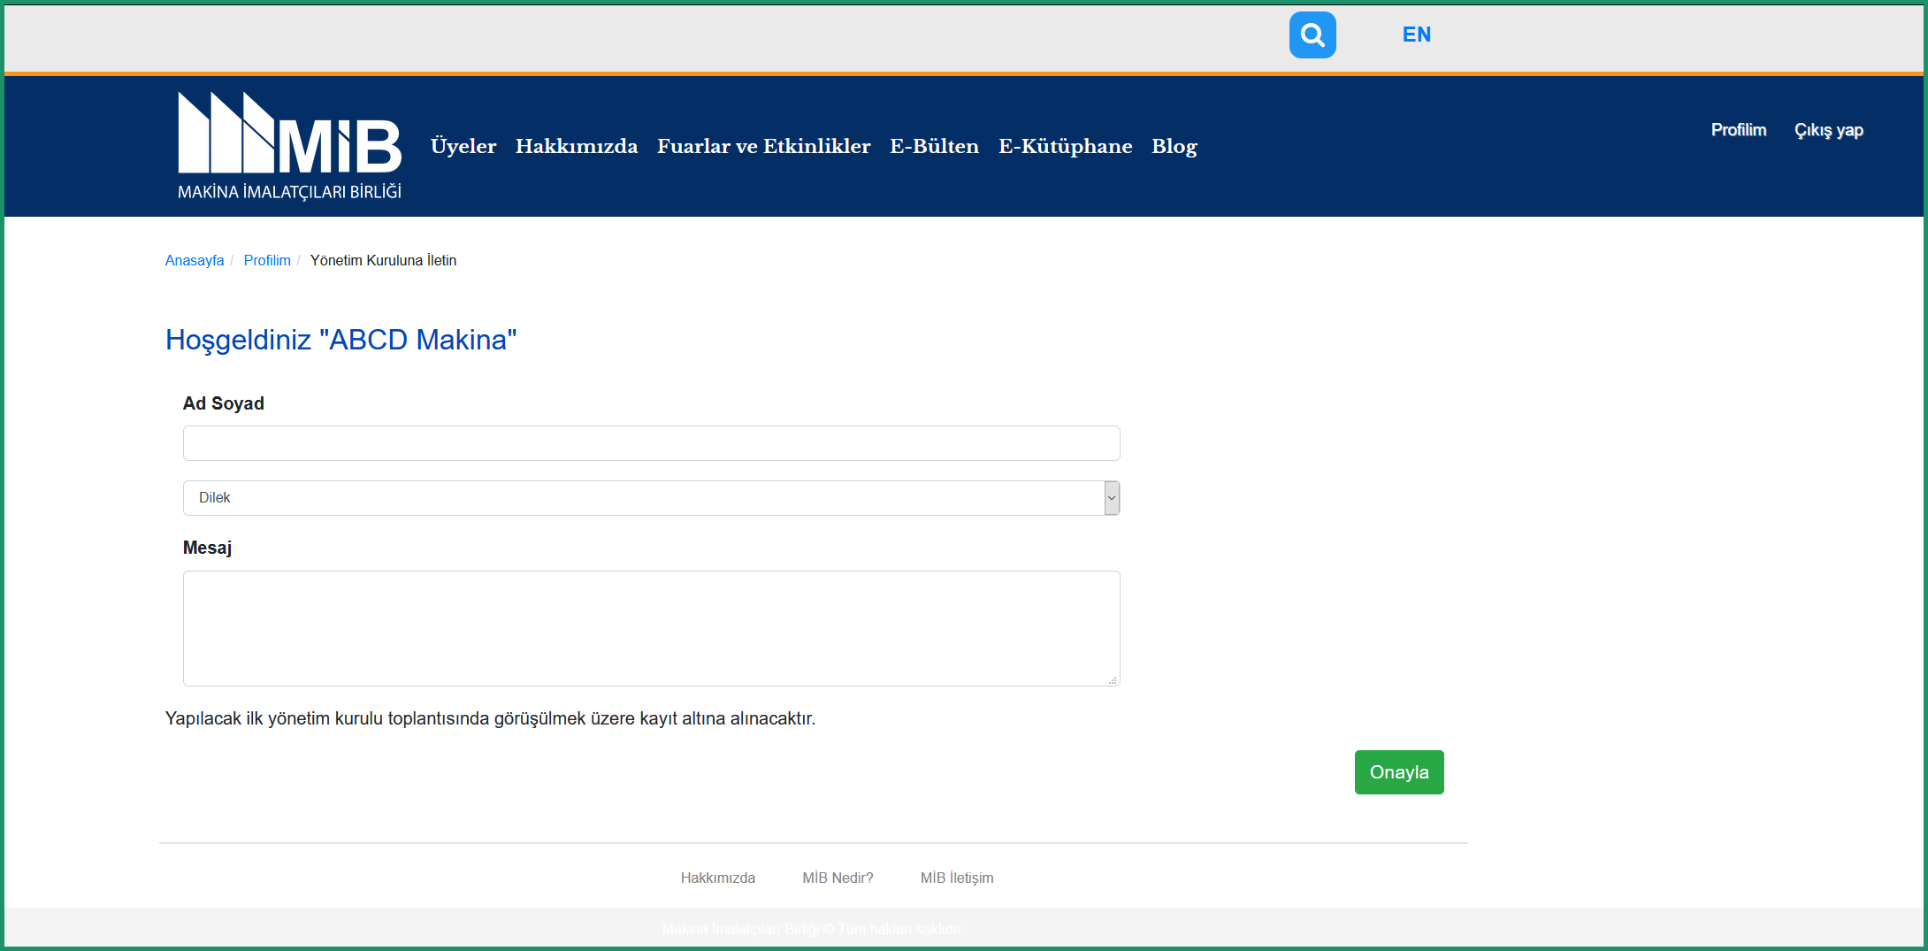Focus the Ad Soyad input field

coord(652,443)
